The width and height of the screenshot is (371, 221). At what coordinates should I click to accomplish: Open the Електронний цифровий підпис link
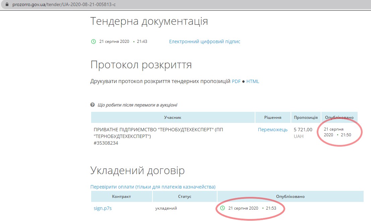(x=204, y=42)
